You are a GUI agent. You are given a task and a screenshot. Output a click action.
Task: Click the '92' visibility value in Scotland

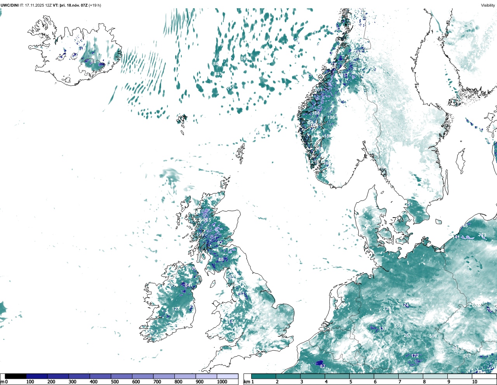(x=220, y=243)
